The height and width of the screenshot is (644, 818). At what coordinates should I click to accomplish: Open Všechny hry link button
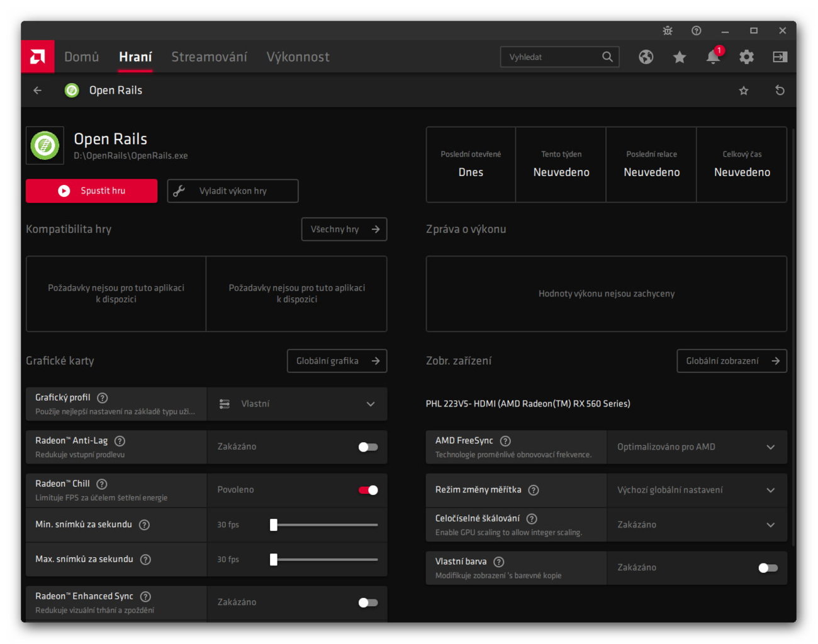344,230
